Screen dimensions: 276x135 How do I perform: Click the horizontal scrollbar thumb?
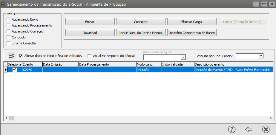[11, 118]
